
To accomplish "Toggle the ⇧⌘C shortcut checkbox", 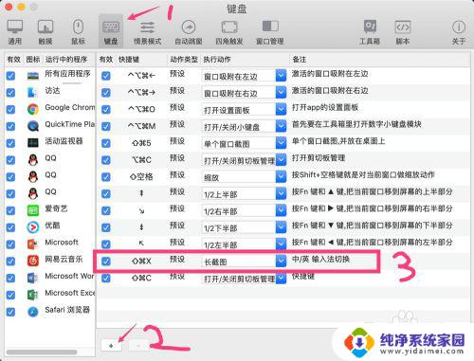I will pos(106,279).
